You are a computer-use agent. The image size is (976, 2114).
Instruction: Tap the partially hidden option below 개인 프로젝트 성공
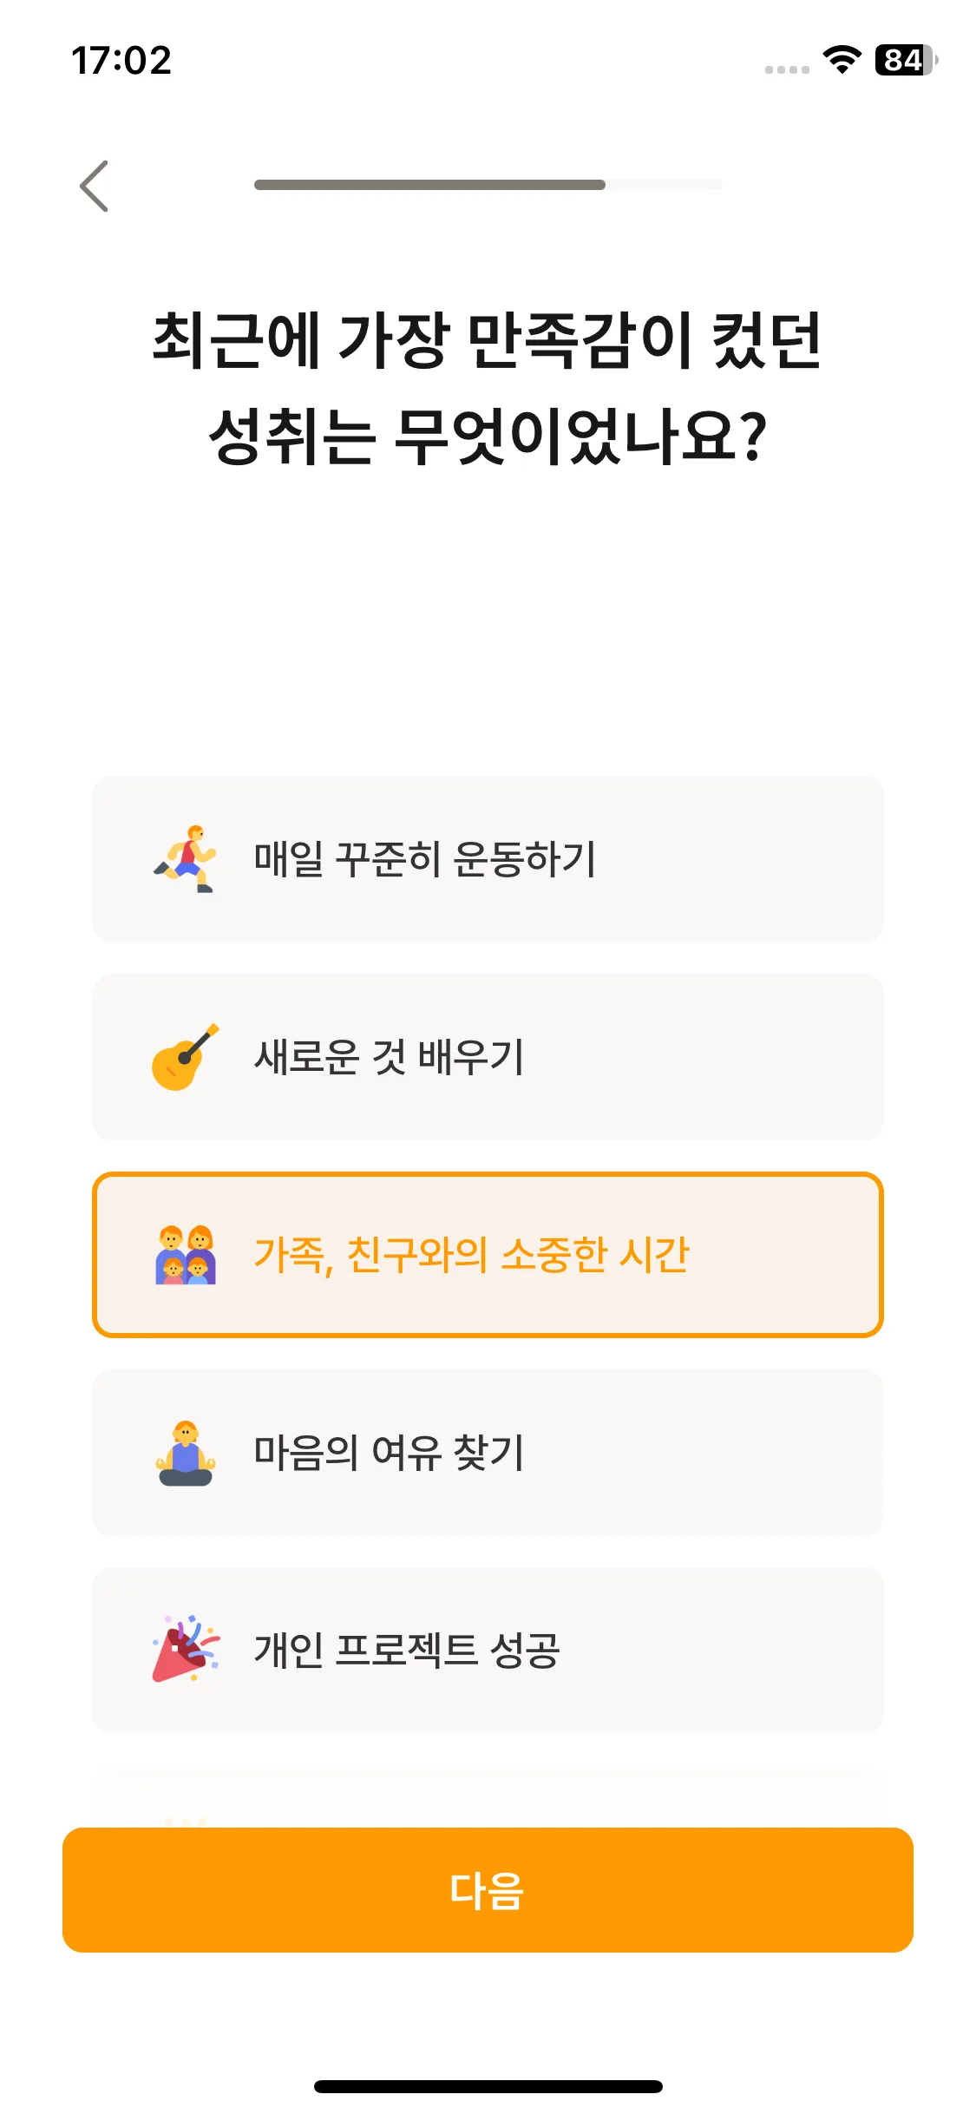tap(488, 1796)
